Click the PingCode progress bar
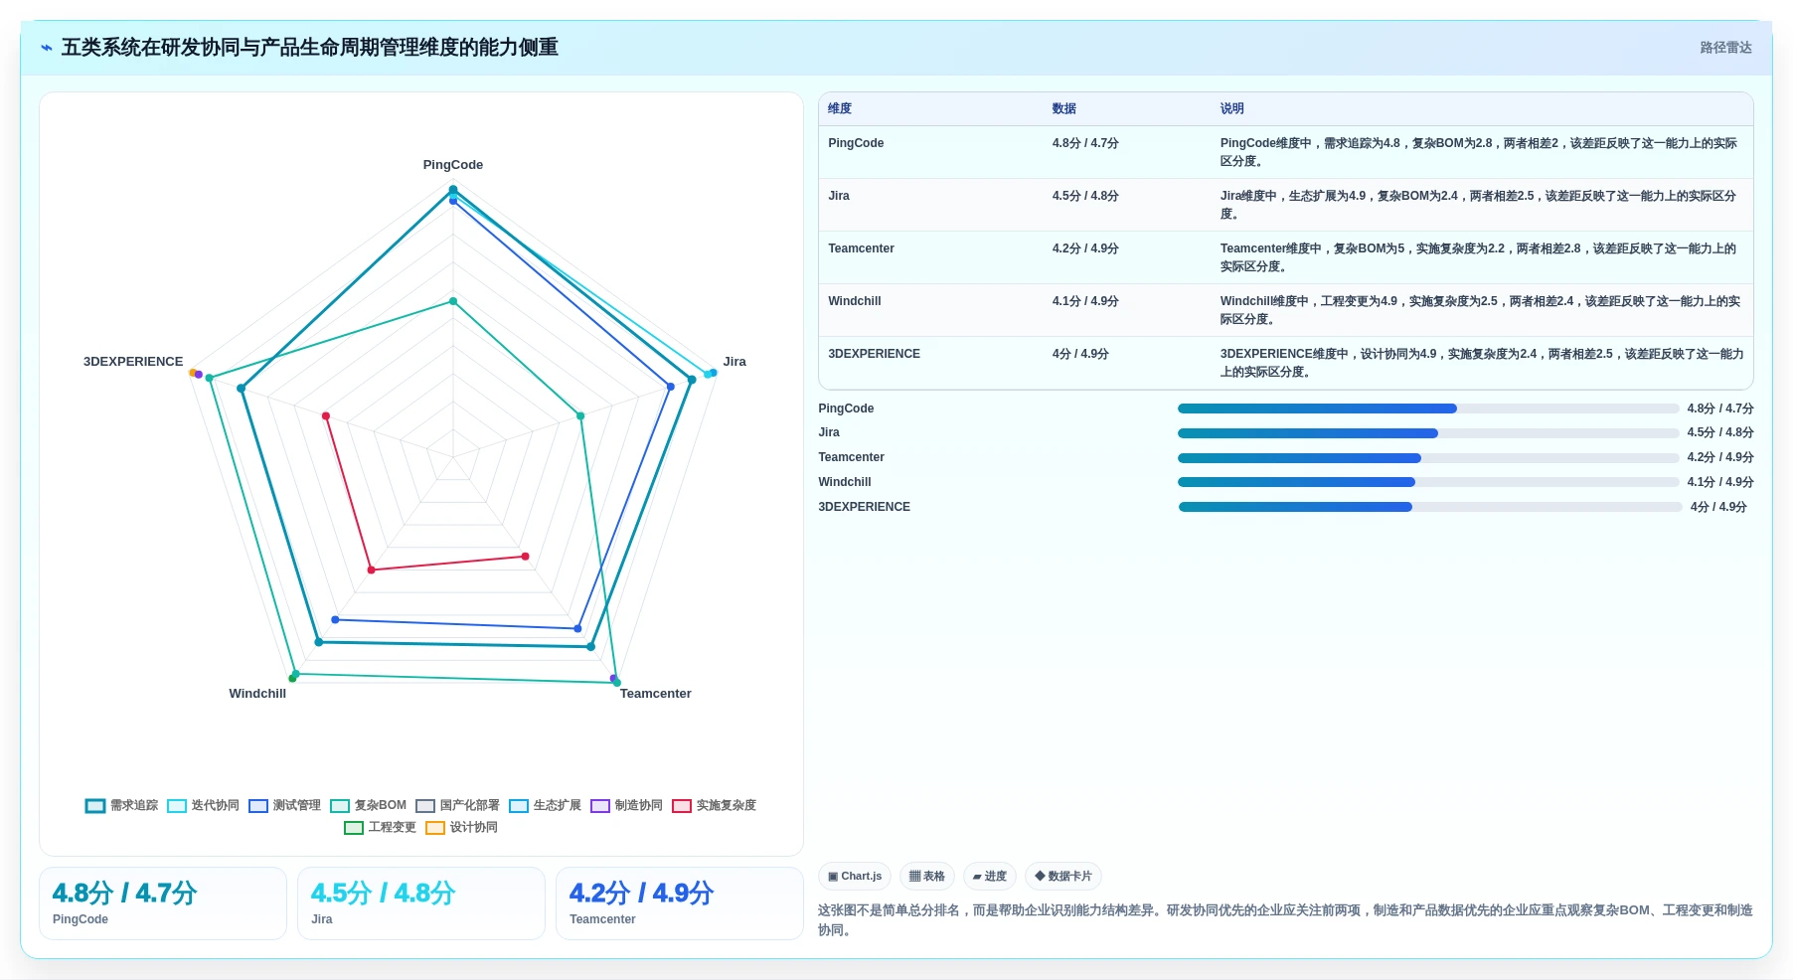The image size is (1793, 980). coord(1428,409)
